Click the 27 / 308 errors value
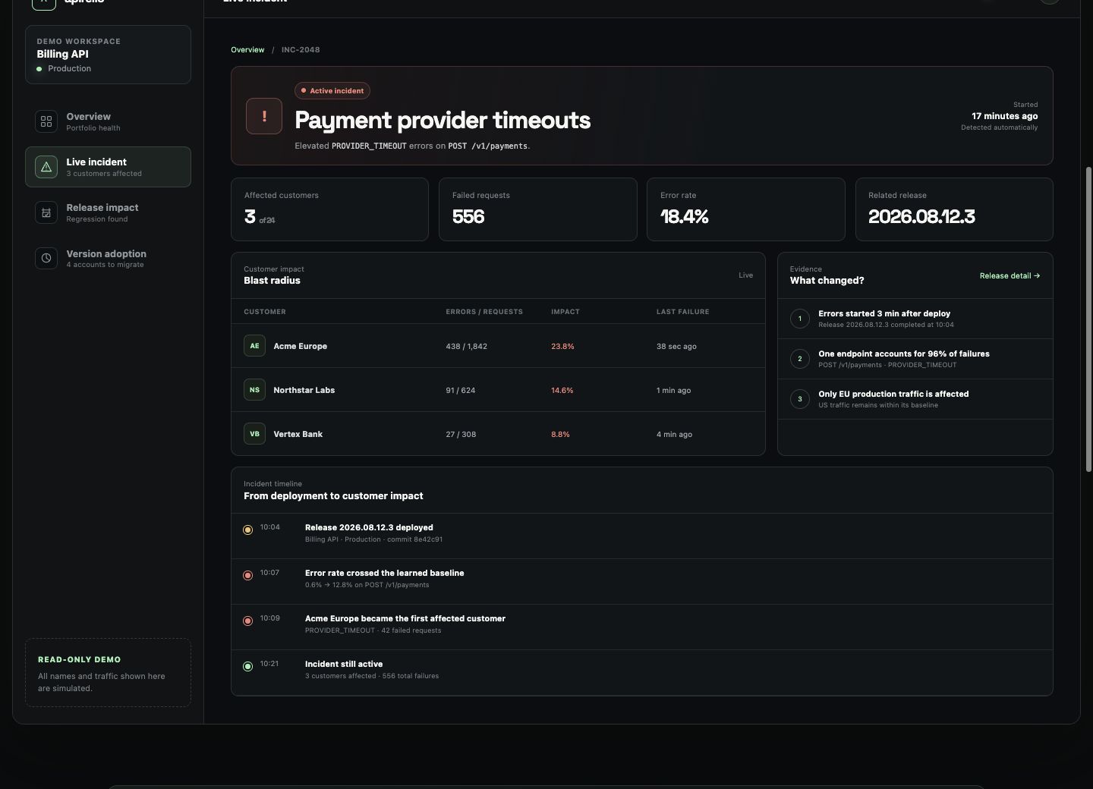1093x789 pixels. click(461, 435)
